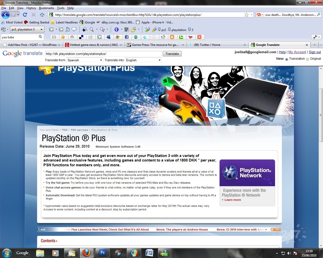Open Help link in Google Translate header
Viewport: 323px width, 258px height.
click(282, 52)
